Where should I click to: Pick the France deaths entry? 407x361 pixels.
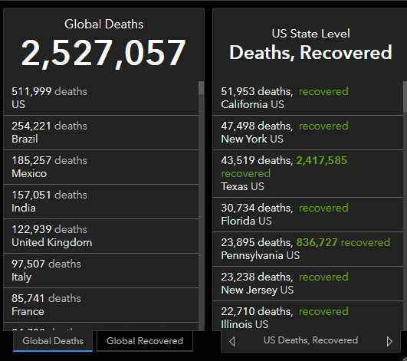pos(101,305)
